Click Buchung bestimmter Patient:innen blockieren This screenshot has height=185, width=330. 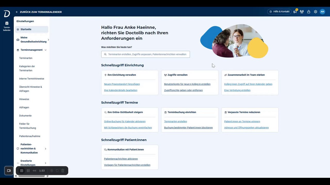[188, 127]
